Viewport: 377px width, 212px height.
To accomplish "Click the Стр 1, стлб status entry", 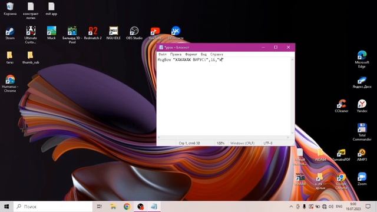I will pos(189,143).
